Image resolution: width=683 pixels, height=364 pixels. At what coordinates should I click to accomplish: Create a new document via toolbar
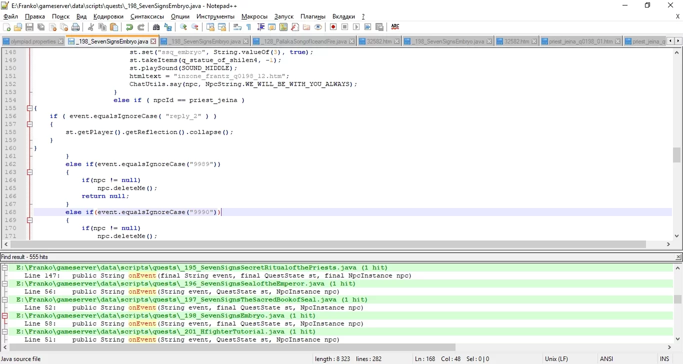point(7,27)
